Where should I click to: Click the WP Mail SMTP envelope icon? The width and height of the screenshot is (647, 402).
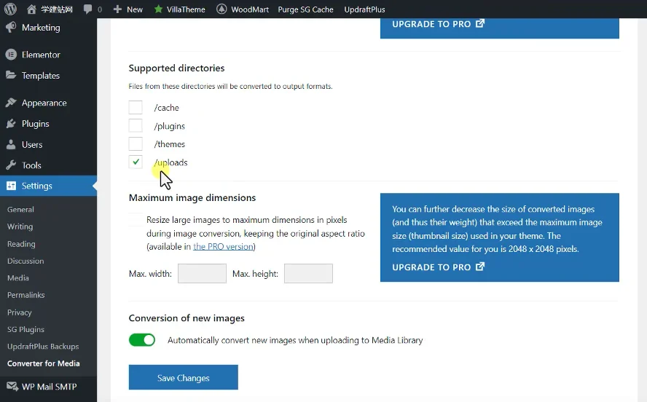pyautogui.click(x=11, y=387)
